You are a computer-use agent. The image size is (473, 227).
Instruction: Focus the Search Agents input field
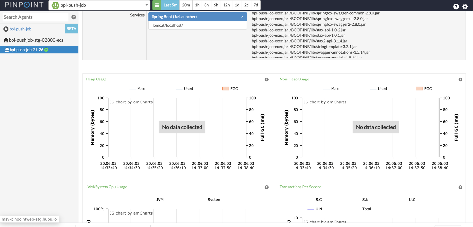pyautogui.click(x=35, y=17)
